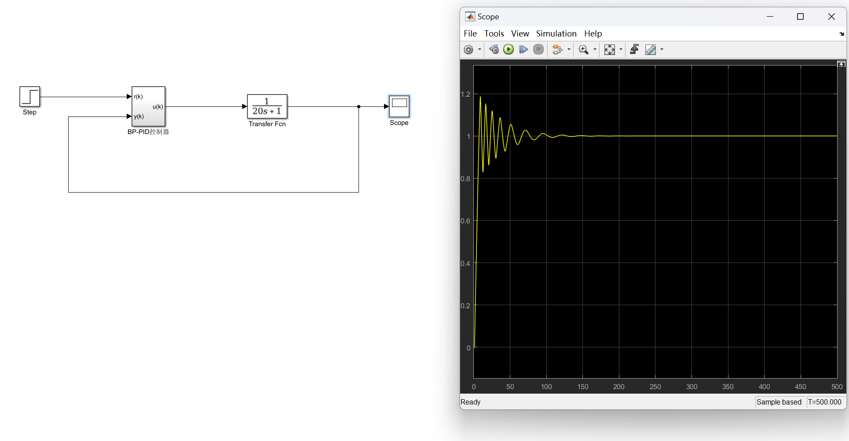
Task: Click the r(k) input port label
Action: coord(138,97)
